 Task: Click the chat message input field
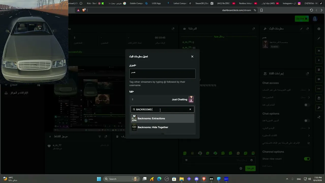pyautogui.click(x=219, y=160)
